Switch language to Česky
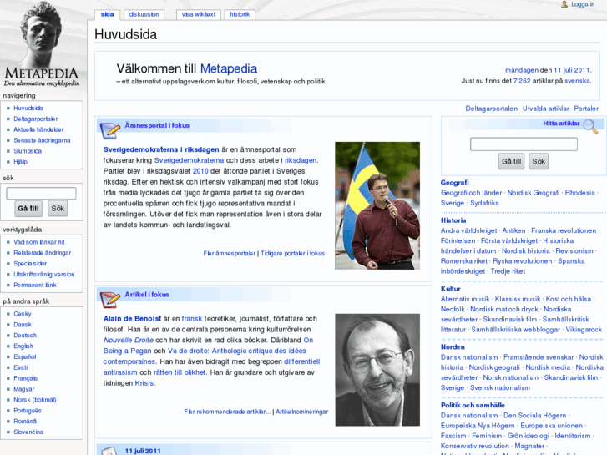This screenshot has height=455, width=607. click(x=23, y=314)
